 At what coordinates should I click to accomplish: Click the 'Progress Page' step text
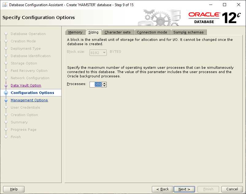point(24,130)
